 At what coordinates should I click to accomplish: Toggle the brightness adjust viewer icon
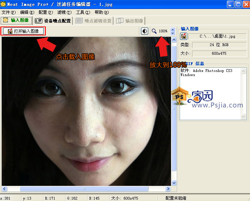tap(145, 31)
